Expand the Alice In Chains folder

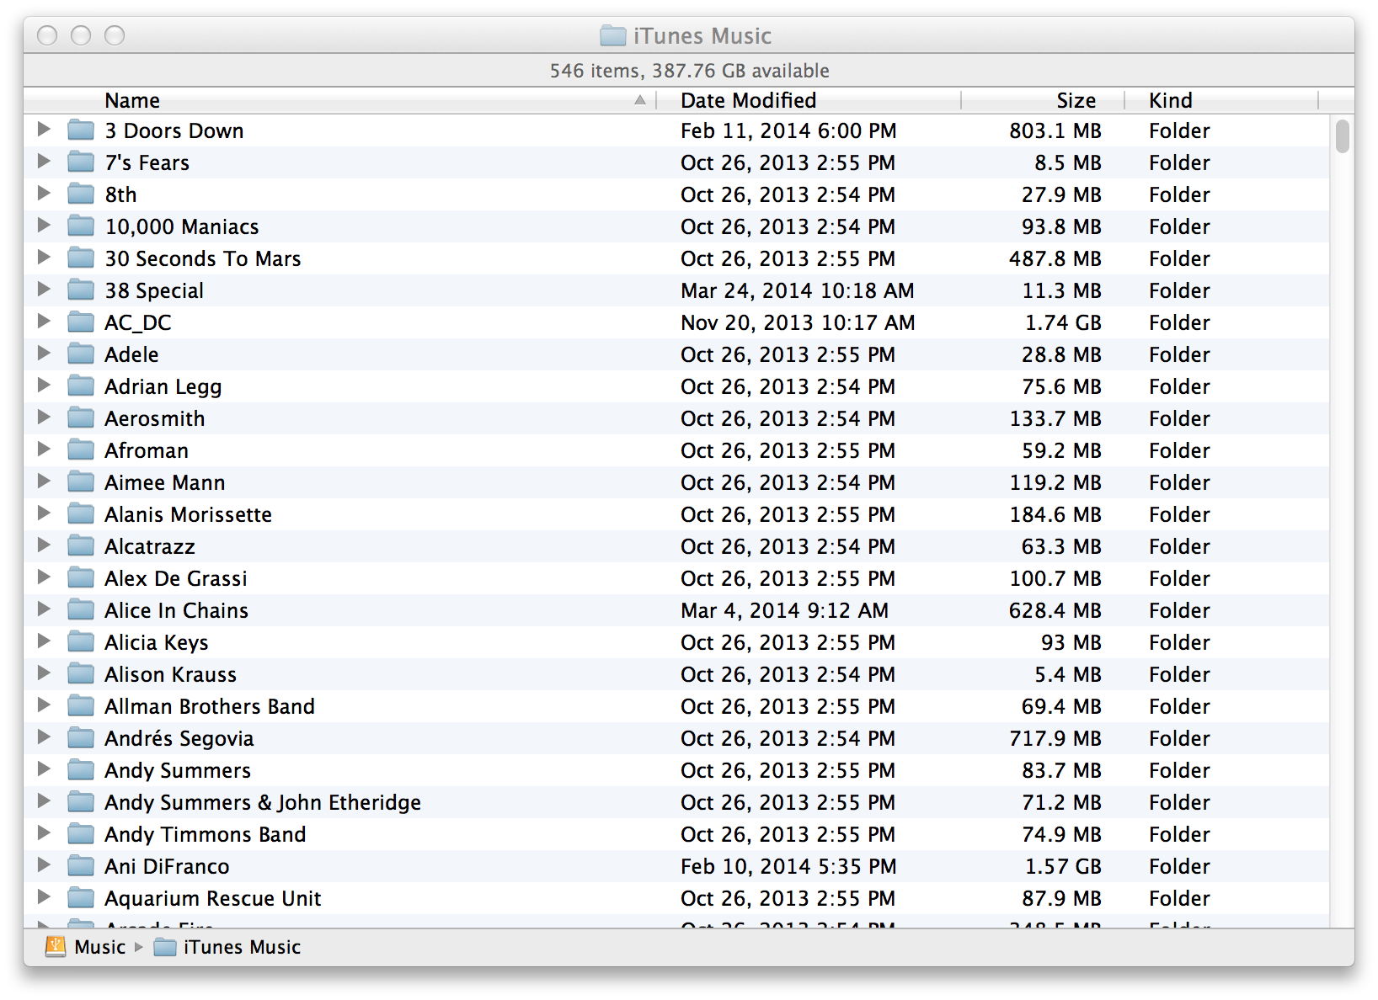click(x=44, y=609)
